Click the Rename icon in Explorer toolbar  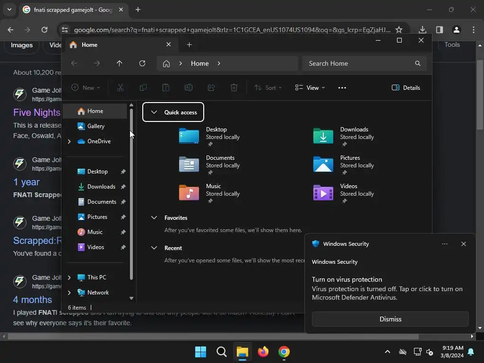click(189, 87)
